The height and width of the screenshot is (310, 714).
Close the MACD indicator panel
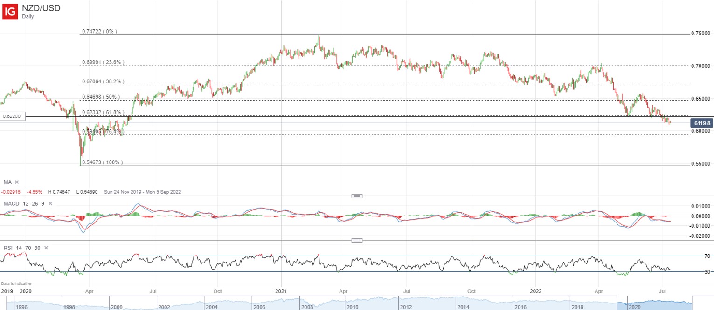50,204
